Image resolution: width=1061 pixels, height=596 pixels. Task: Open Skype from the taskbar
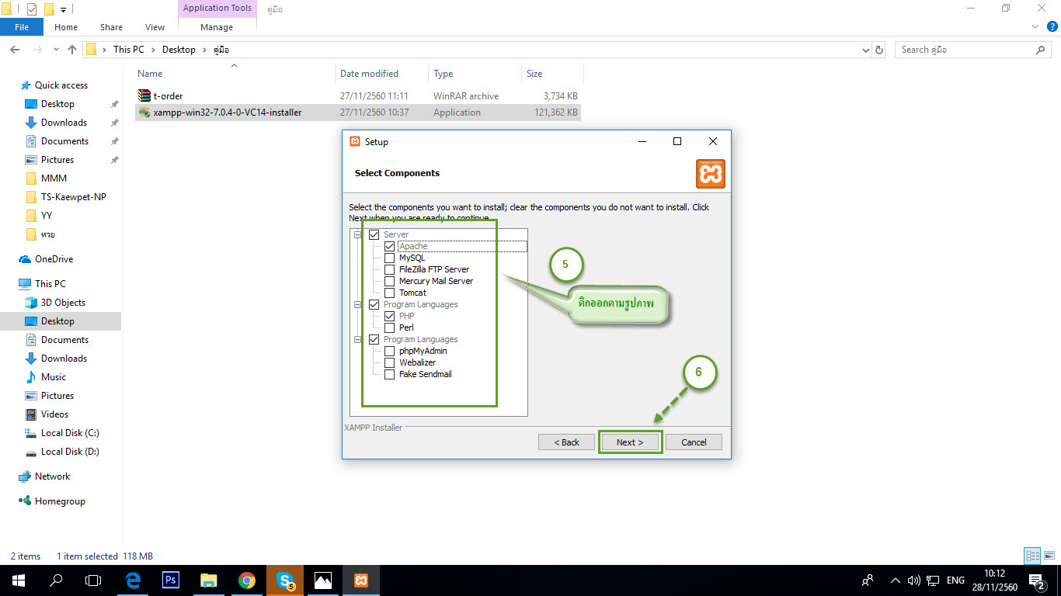point(285,580)
